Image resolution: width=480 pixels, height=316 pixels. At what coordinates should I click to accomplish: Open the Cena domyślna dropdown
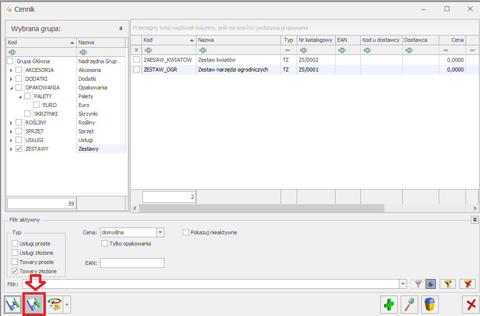coord(160,232)
